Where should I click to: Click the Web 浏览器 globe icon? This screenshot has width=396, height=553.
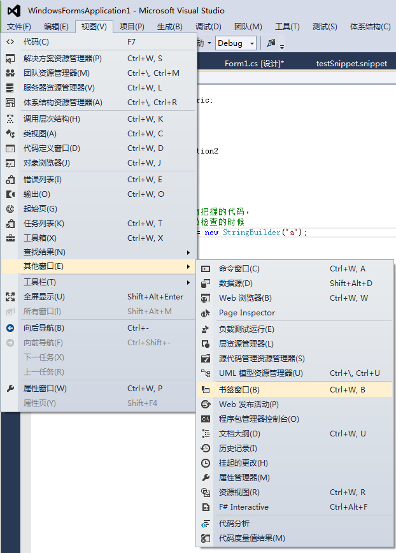(206, 298)
